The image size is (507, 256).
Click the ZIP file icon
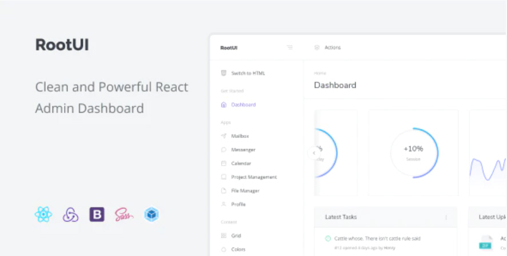(485, 242)
